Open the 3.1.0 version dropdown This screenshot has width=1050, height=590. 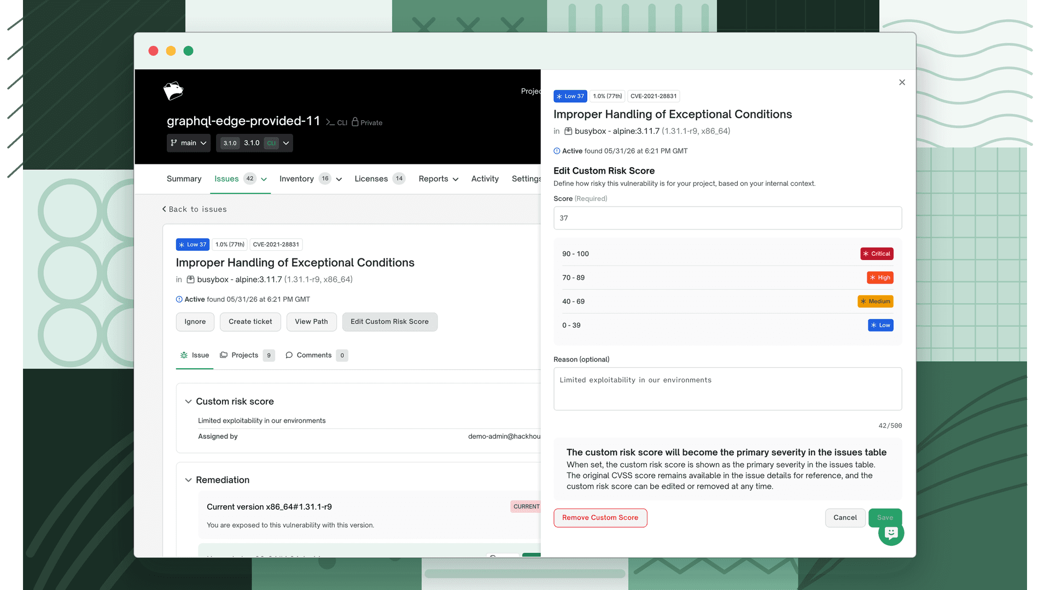[254, 143]
